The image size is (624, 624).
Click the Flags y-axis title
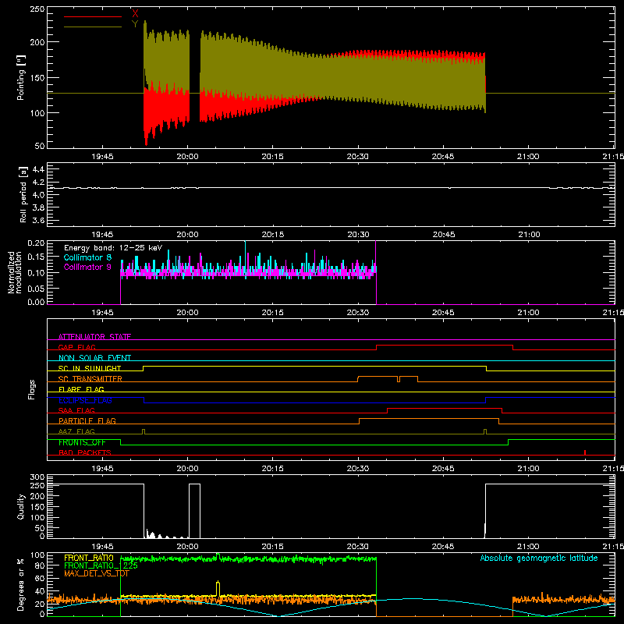[32, 389]
